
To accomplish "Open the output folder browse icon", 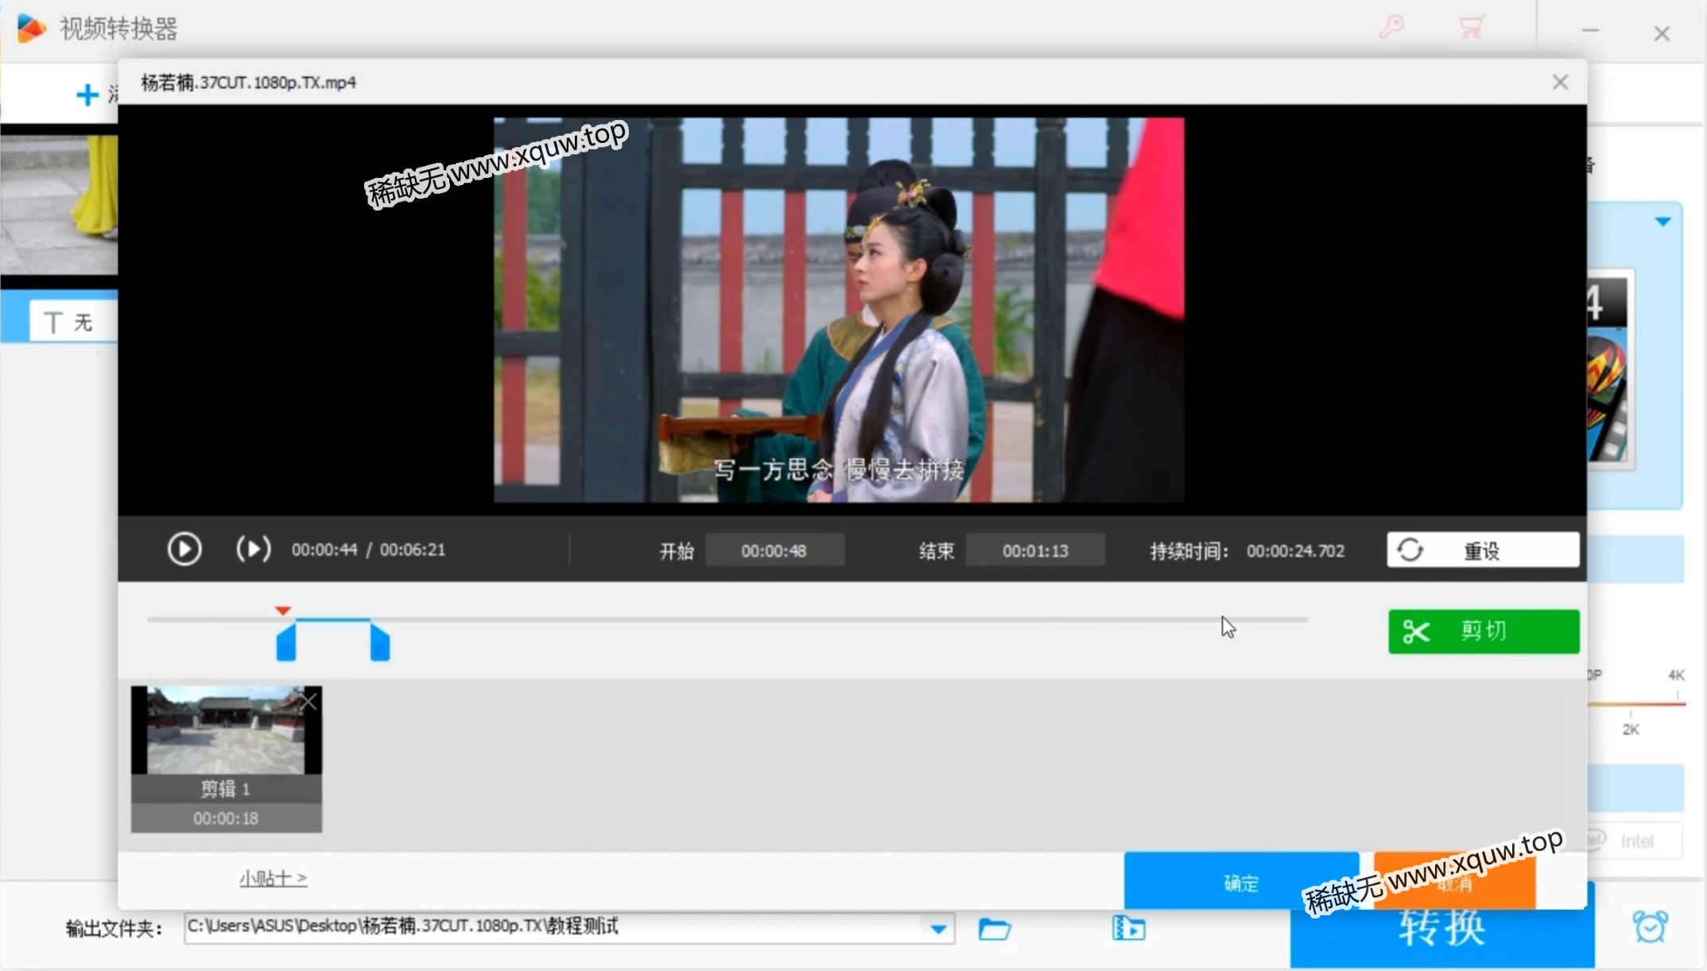I will [x=995, y=928].
